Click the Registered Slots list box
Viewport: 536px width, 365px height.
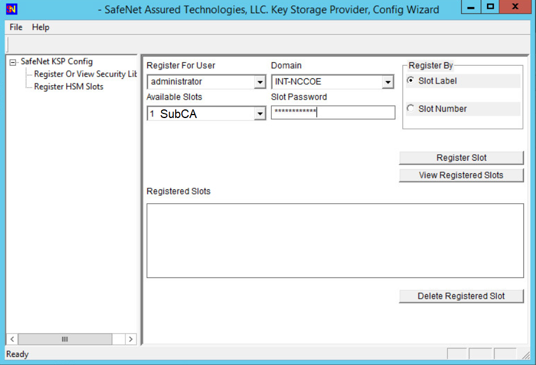click(x=335, y=240)
